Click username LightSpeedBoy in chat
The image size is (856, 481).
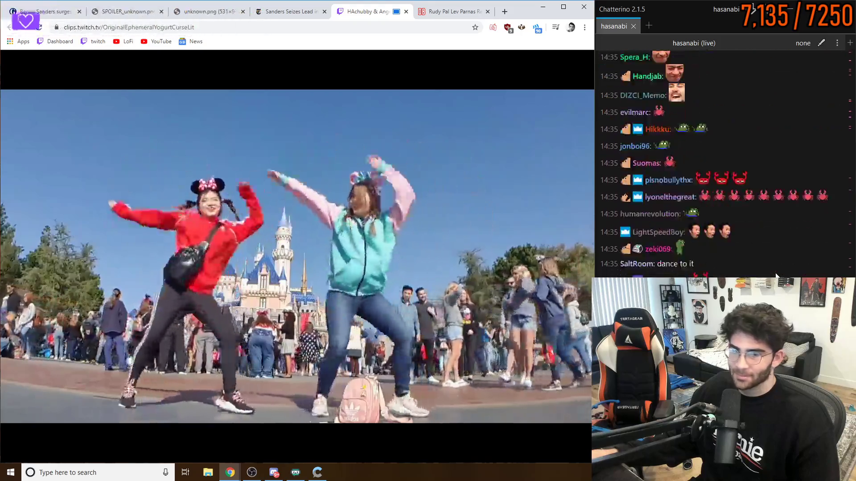coord(659,232)
